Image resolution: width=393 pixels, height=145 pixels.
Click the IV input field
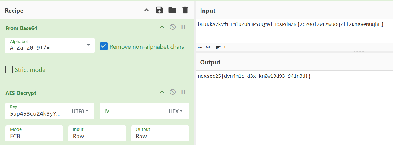(x=133, y=111)
